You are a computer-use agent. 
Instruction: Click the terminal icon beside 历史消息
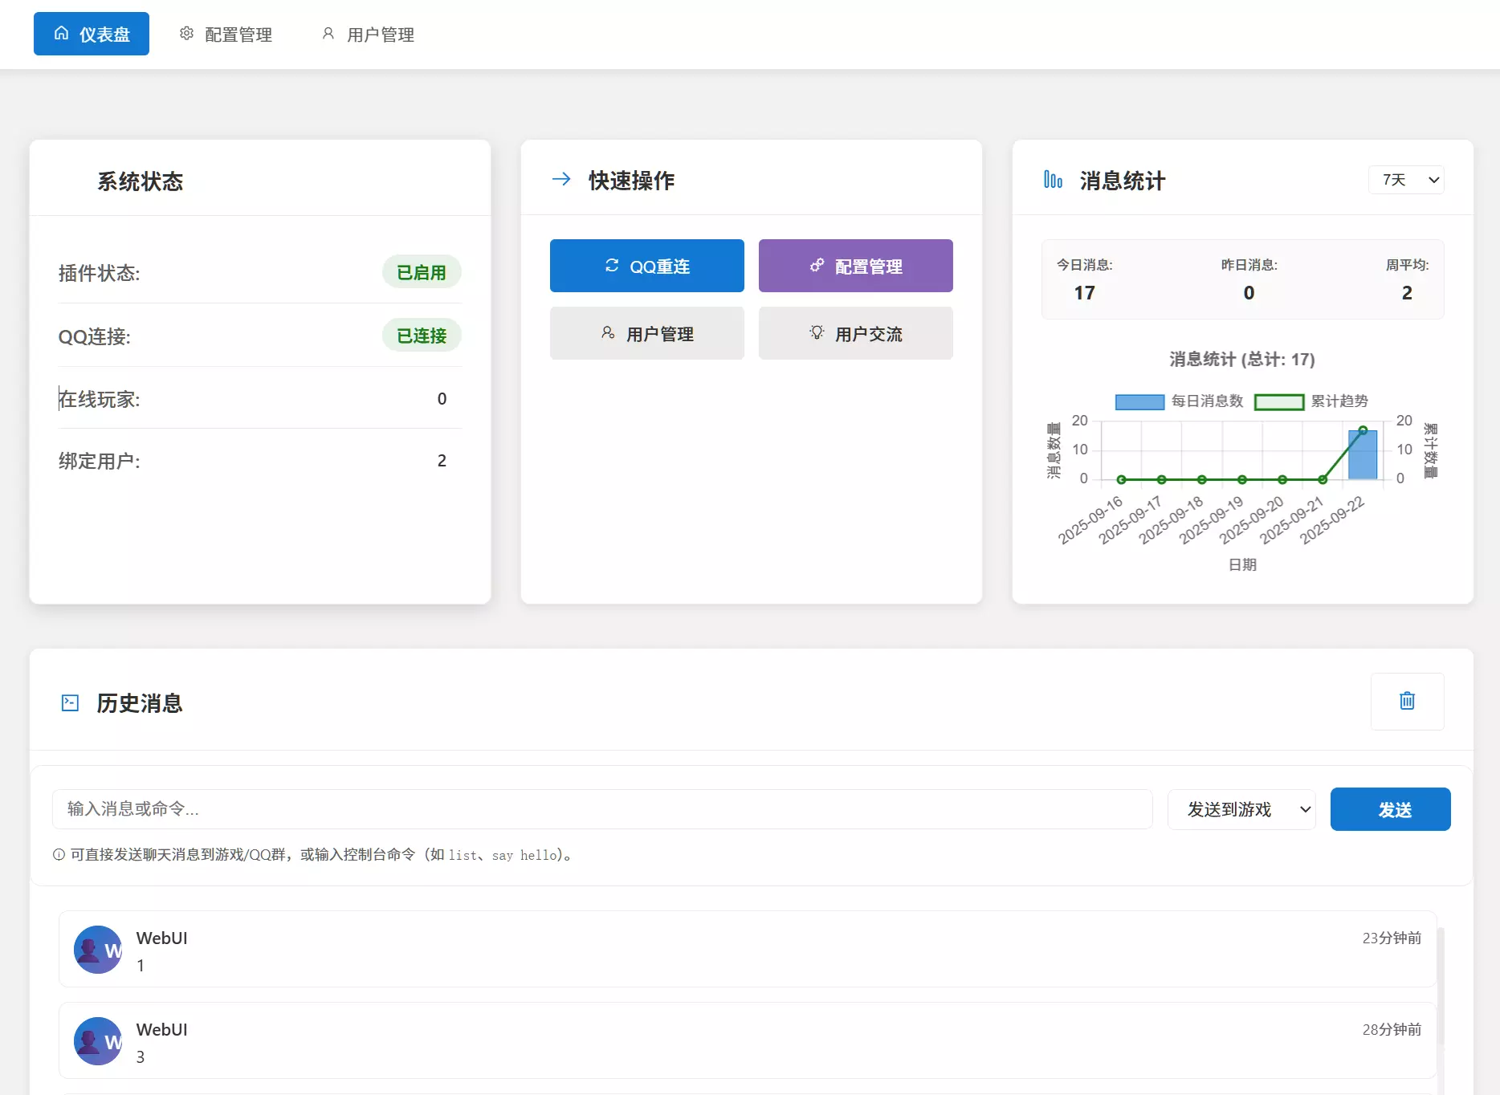(70, 703)
